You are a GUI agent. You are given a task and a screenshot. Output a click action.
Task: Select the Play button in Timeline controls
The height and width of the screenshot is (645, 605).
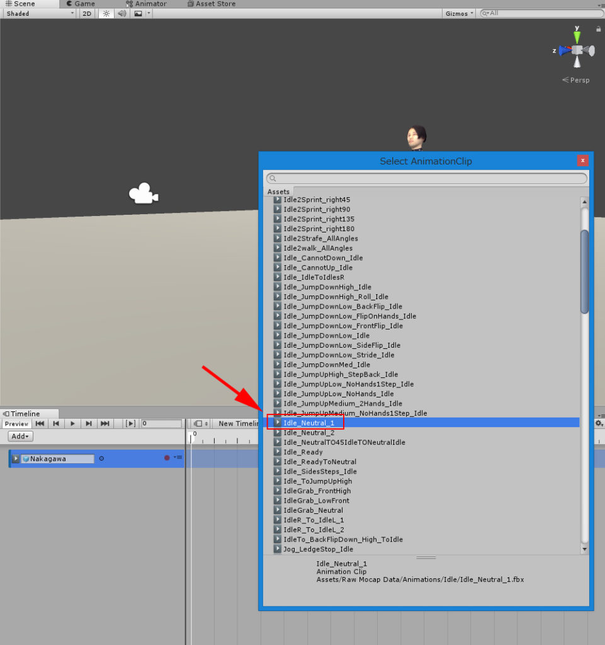[72, 423]
